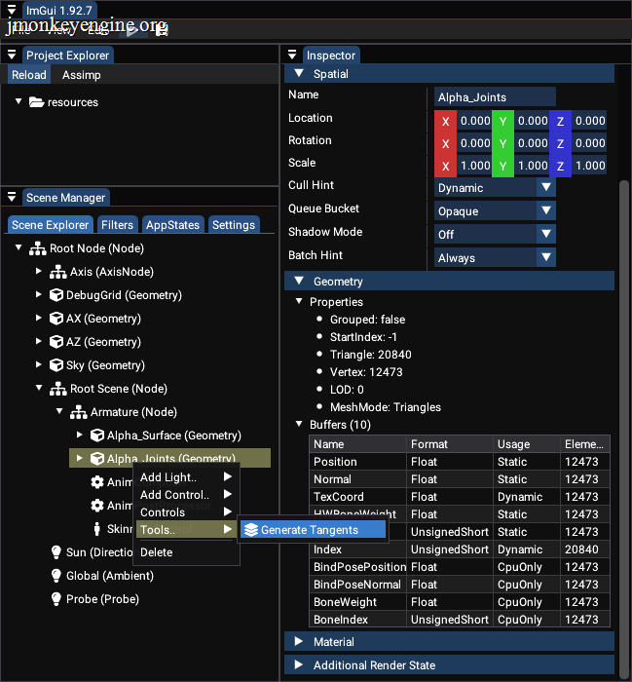Click the Location X value field
The width and height of the screenshot is (632, 682).
click(x=474, y=121)
